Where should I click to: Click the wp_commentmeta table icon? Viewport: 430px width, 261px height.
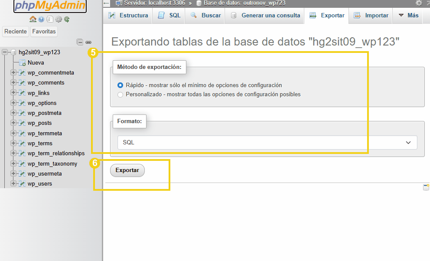pos(22,73)
